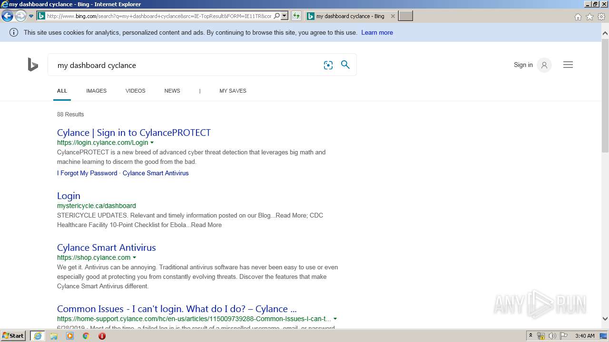This screenshot has height=342, width=609.
Task: Click the IE Home icon
Action: [x=578, y=17]
